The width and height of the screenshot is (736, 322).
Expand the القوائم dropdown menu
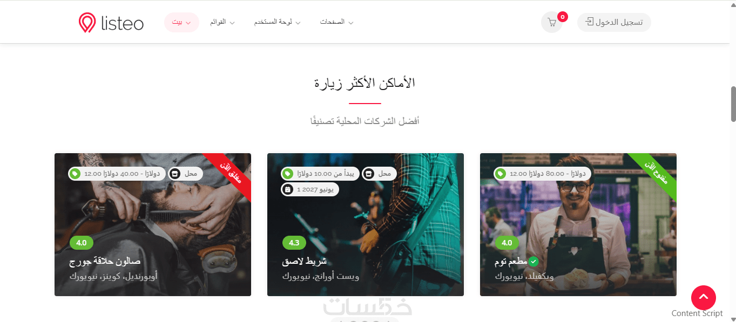click(x=222, y=22)
